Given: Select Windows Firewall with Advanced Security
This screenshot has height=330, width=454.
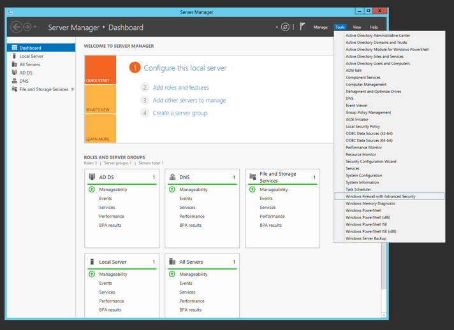Looking at the screenshot, I should pyautogui.click(x=381, y=196).
